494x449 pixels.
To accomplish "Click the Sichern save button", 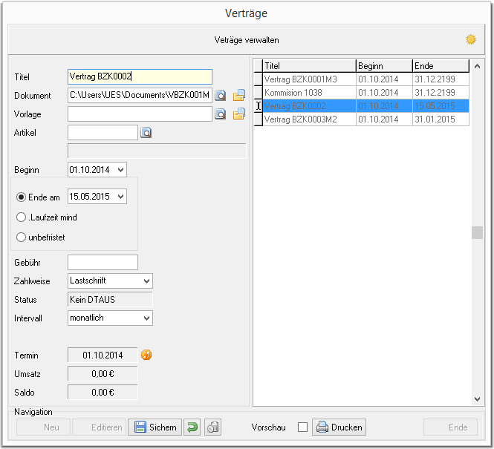I will pyautogui.click(x=155, y=427).
